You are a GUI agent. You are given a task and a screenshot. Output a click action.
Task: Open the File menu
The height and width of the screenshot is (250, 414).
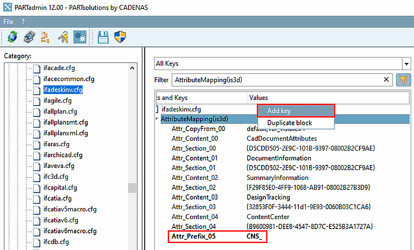click(9, 22)
